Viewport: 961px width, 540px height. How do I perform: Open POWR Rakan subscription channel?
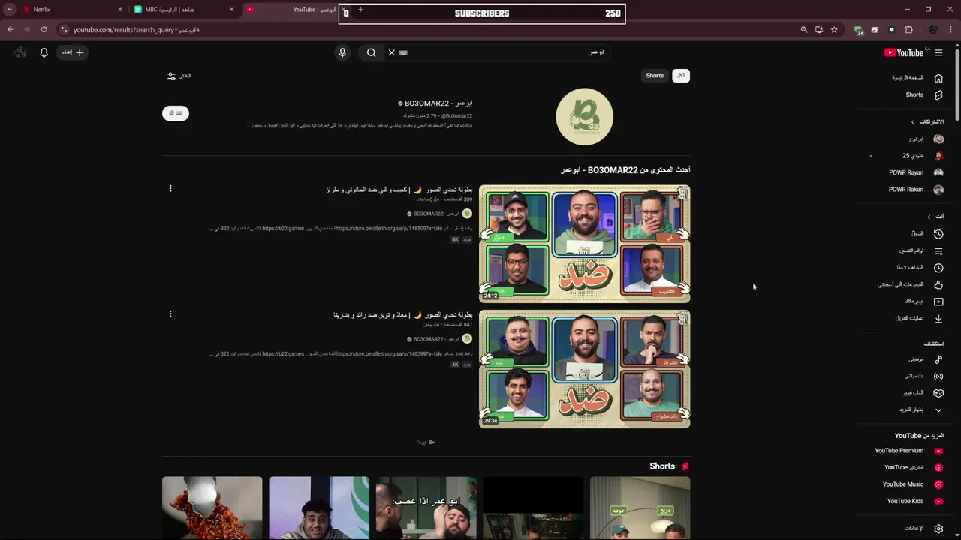pyautogui.click(x=916, y=190)
